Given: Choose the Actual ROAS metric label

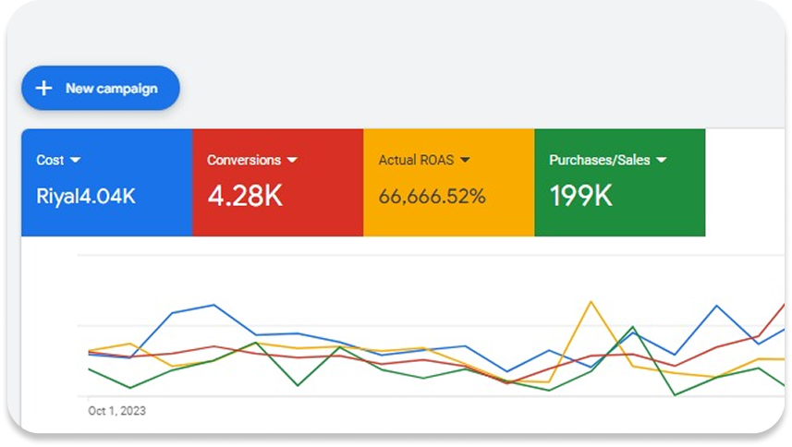Looking at the screenshot, I should click(416, 161).
